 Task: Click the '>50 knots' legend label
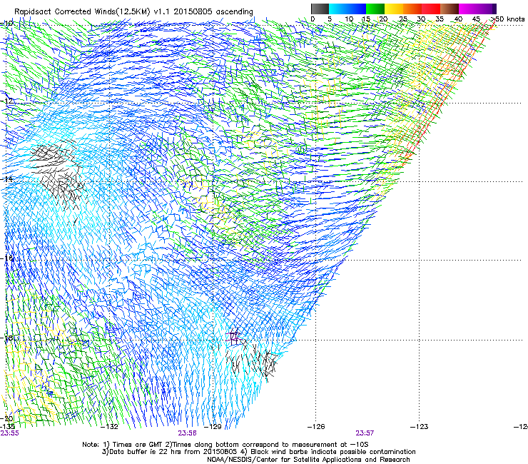tap(508, 19)
